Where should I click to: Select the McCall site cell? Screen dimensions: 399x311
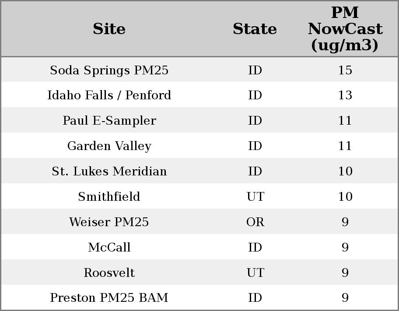pyautogui.click(x=109, y=248)
